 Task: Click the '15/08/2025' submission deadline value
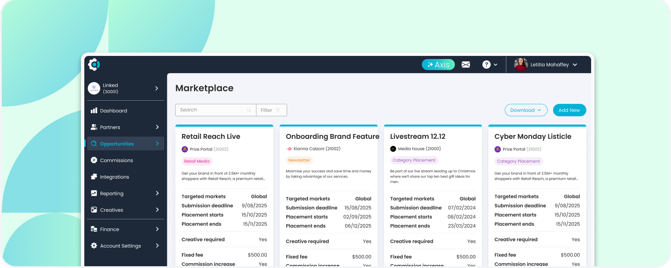[x=358, y=208]
